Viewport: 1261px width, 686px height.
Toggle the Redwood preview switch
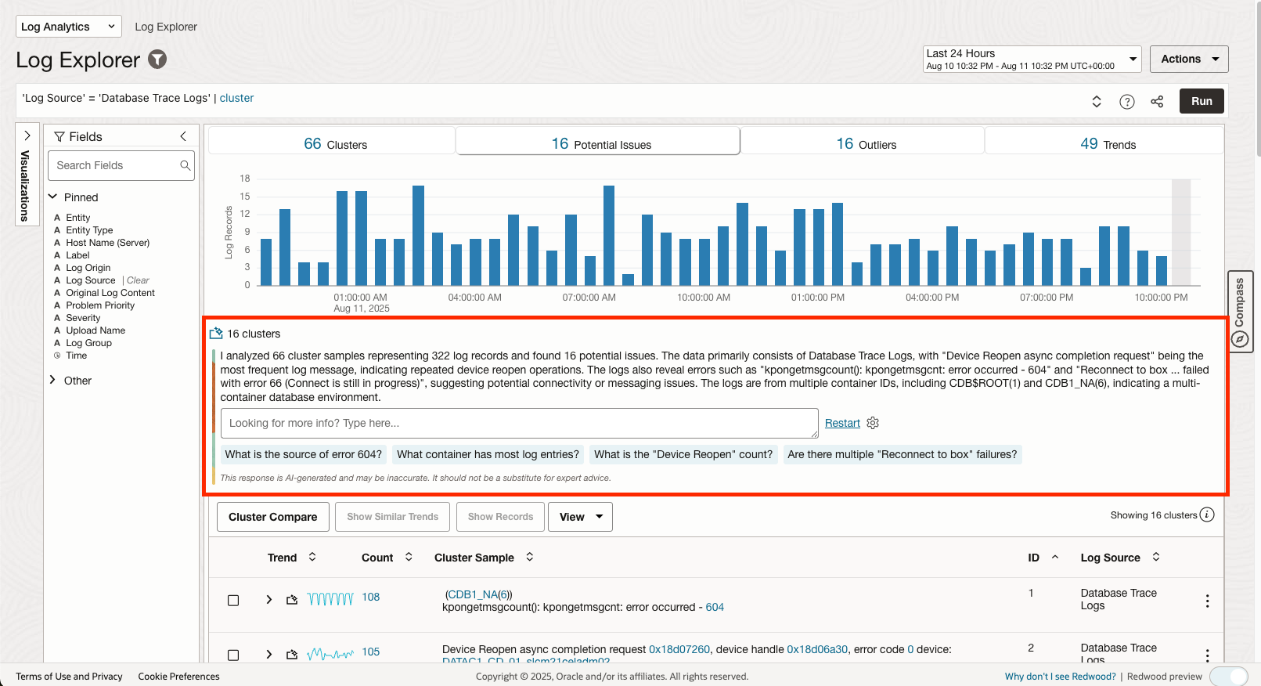pyautogui.click(x=1229, y=677)
